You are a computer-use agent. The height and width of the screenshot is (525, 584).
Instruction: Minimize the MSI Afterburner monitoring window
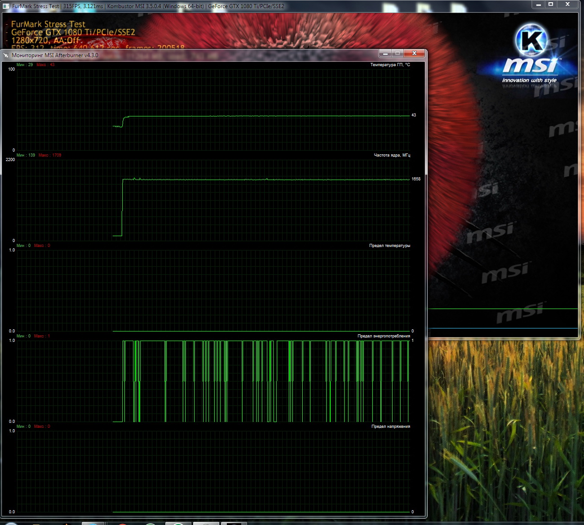point(385,54)
